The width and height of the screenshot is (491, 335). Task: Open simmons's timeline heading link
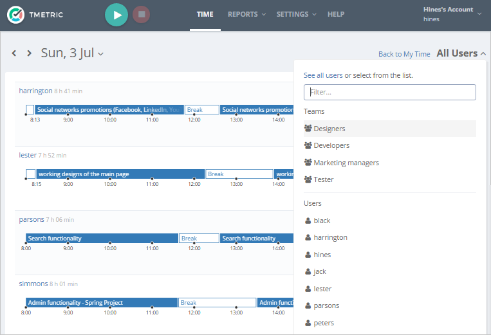tap(33, 284)
